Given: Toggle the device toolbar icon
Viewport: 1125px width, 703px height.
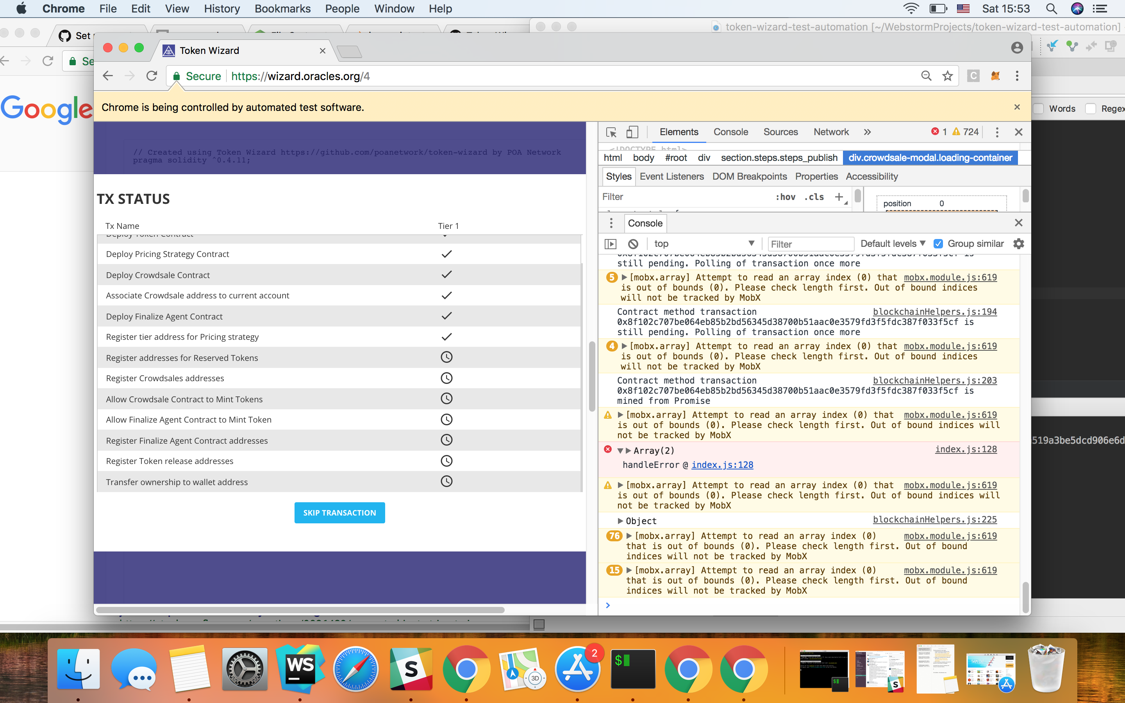Looking at the screenshot, I should click(x=632, y=132).
